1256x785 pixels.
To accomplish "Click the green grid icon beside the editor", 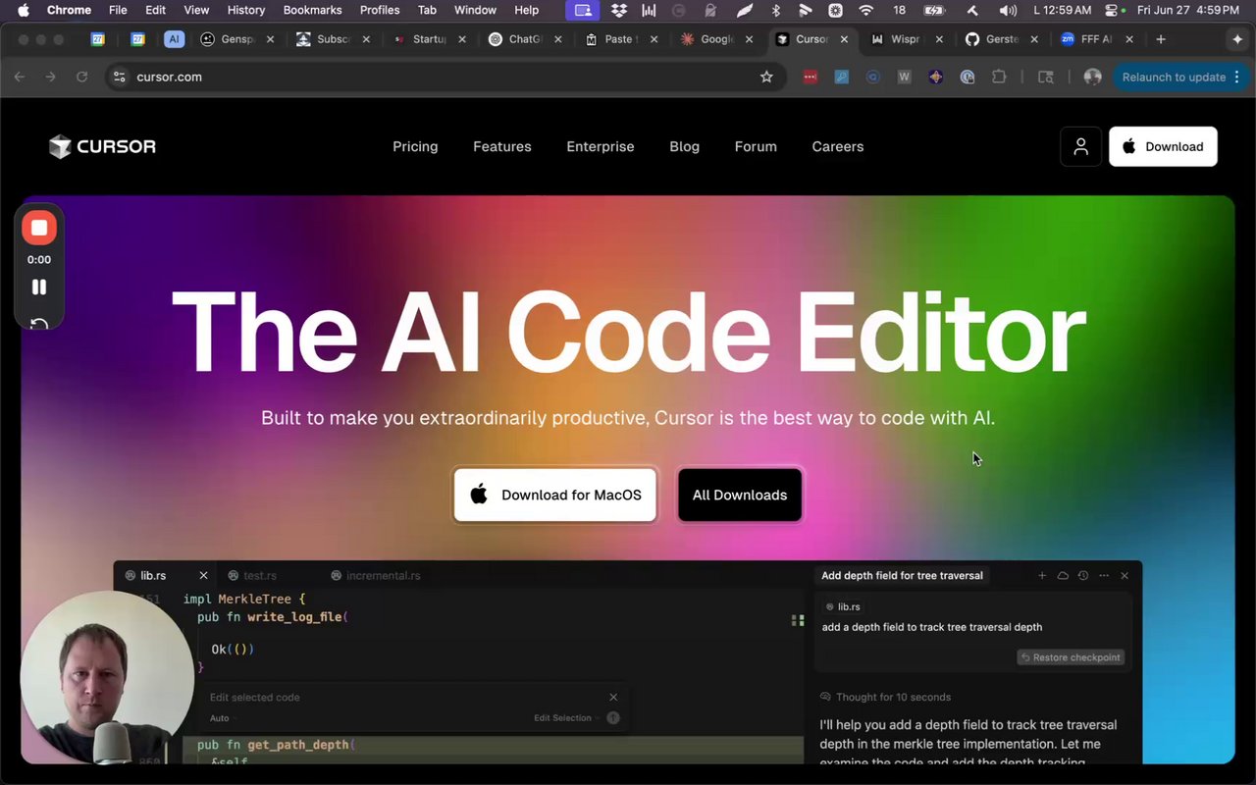I will pyautogui.click(x=798, y=620).
